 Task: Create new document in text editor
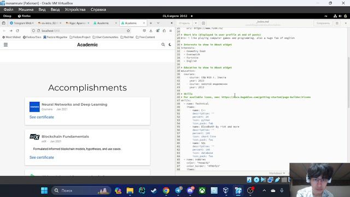[x=203, y=23]
